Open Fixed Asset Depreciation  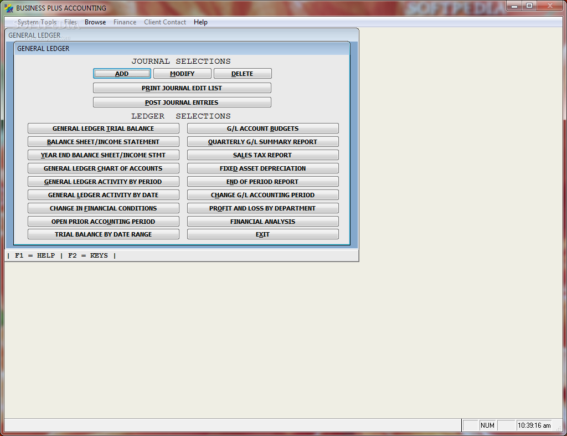(x=263, y=168)
